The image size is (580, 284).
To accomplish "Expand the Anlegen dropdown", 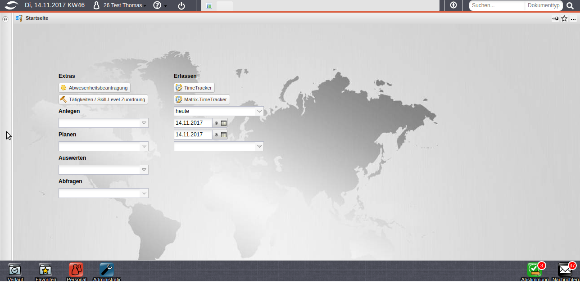I will click(x=144, y=123).
